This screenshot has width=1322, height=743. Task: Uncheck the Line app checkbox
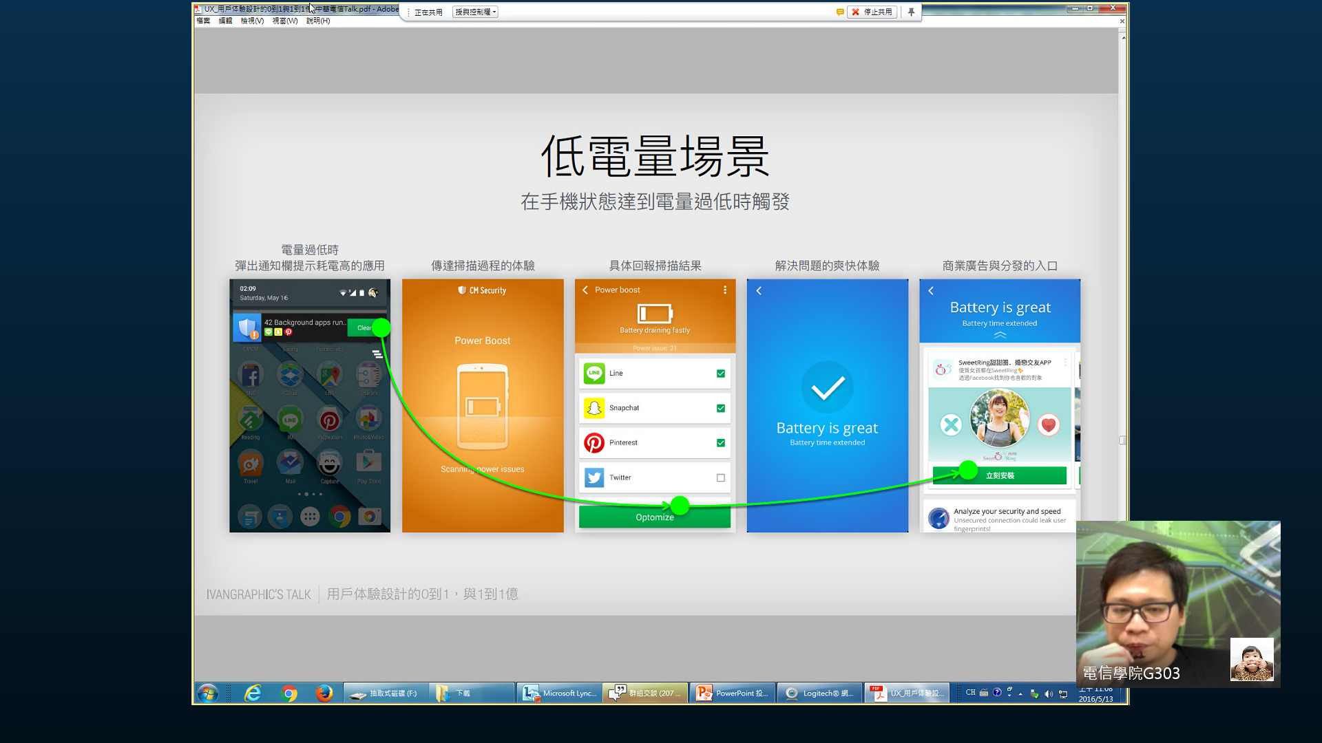coord(720,374)
